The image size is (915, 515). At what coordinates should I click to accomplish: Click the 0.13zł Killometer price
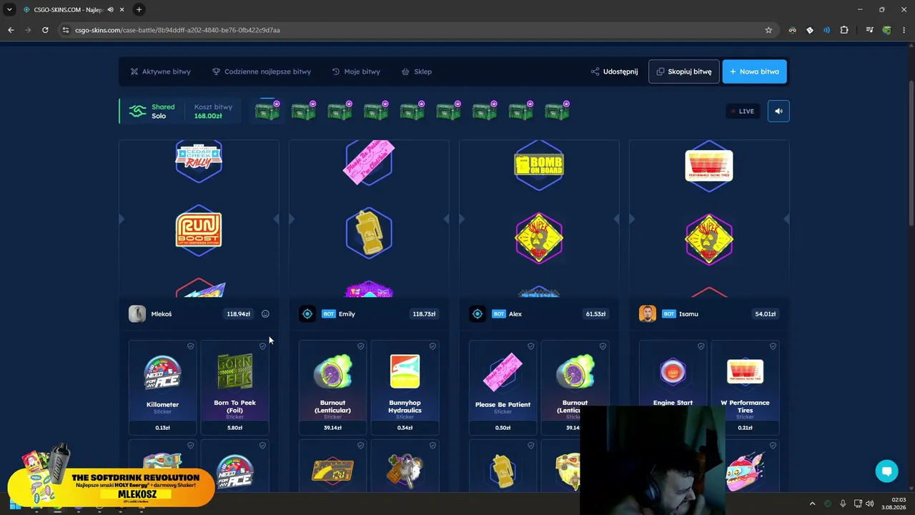162,428
